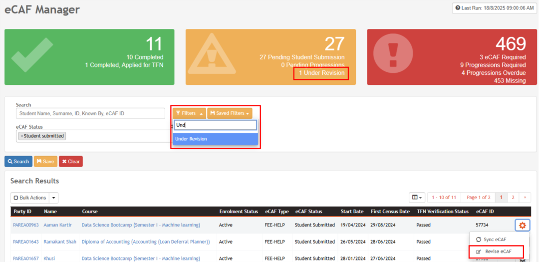The image size is (539, 262).
Task: Open Party ID PAREA01657 link
Action: click(27, 258)
